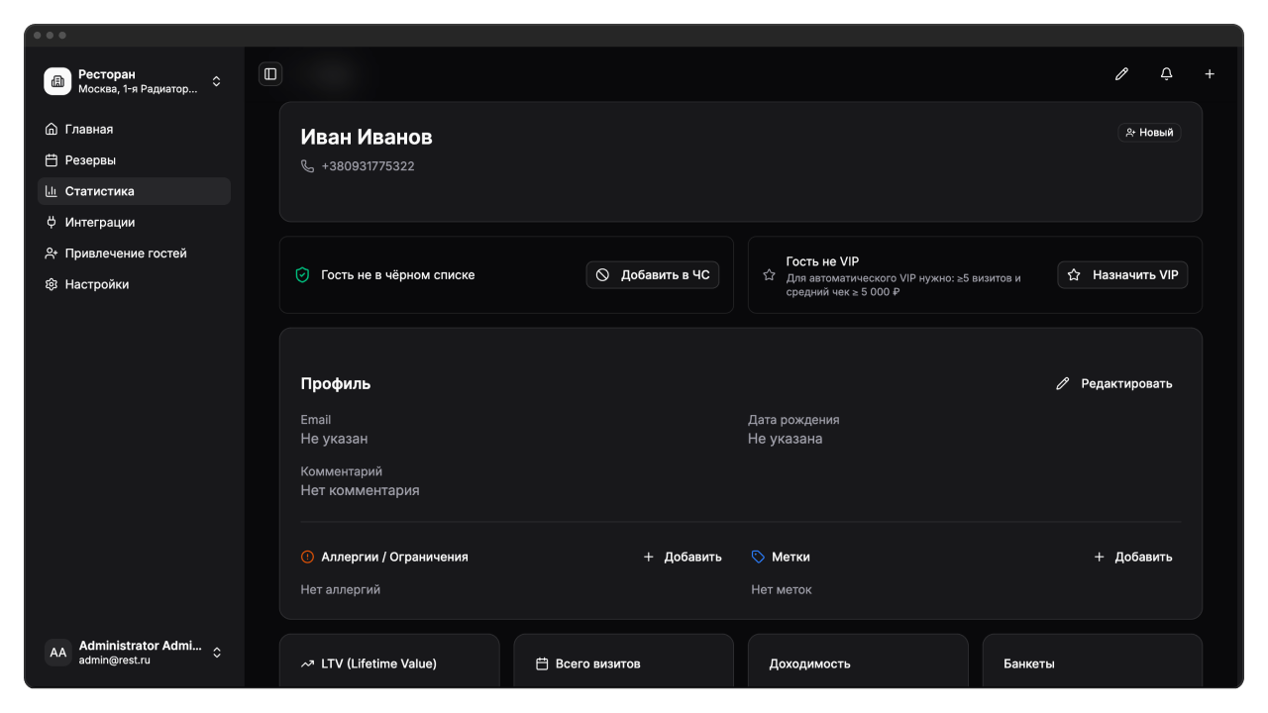
Task: Click the phone icon near guest number
Action: tap(307, 166)
